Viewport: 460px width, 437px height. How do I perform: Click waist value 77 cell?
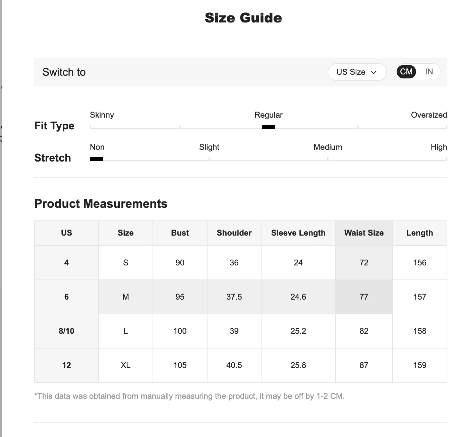[364, 297]
